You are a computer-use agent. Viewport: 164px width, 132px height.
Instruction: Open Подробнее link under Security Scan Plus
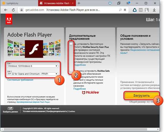[x=80, y=65]
